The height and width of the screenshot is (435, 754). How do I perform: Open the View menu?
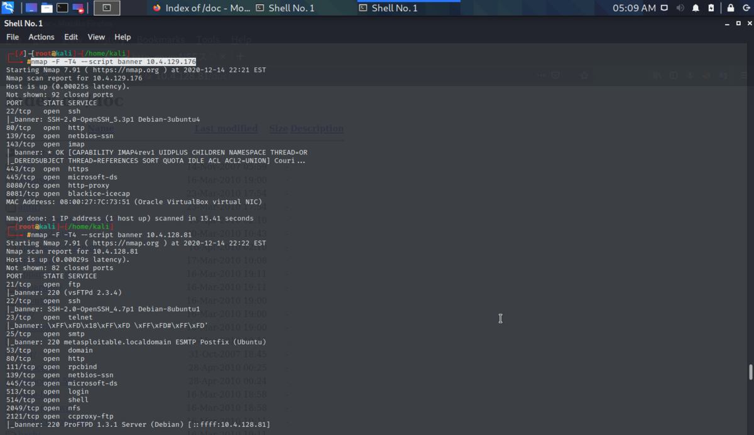pos(96,37)
